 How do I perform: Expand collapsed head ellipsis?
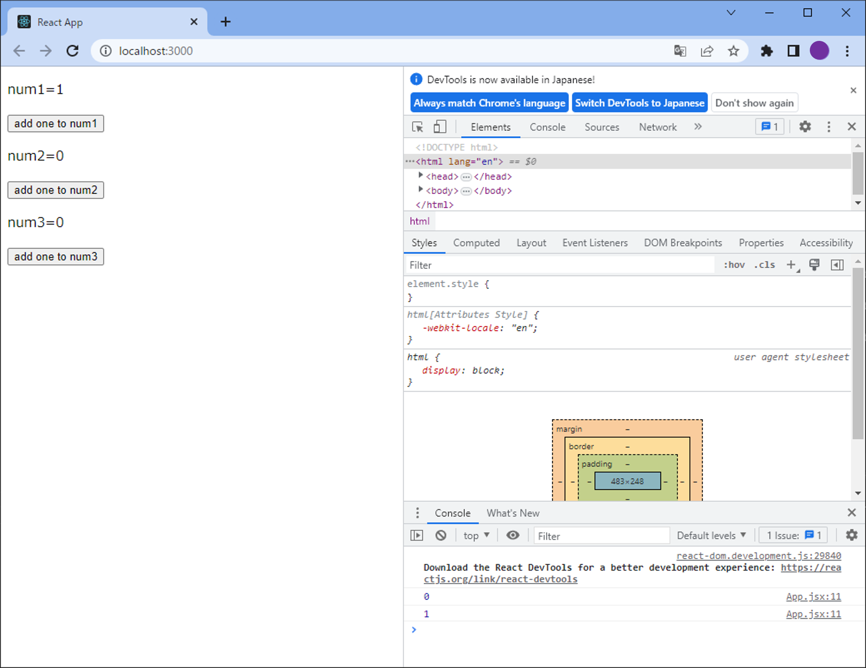click(x=466, y=177)
